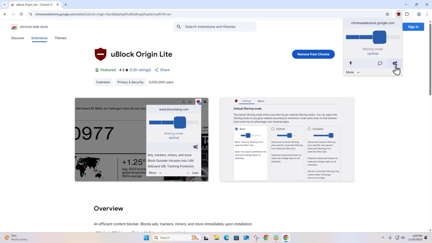The image size is (432, 243).
Task: Open Task View from the taskbar
Action: coord(206,238)
